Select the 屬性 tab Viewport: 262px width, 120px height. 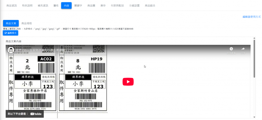(56, 5)
